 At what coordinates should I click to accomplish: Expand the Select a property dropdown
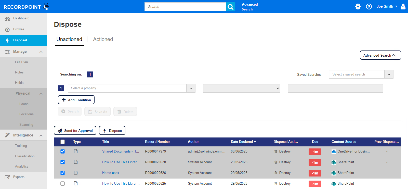pyautogui.click(x=191, y=88)
